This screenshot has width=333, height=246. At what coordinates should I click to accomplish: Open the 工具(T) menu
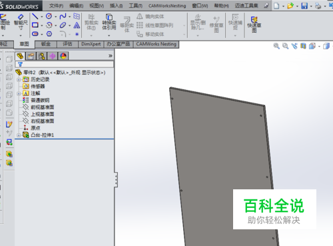(x=136, y=6)
